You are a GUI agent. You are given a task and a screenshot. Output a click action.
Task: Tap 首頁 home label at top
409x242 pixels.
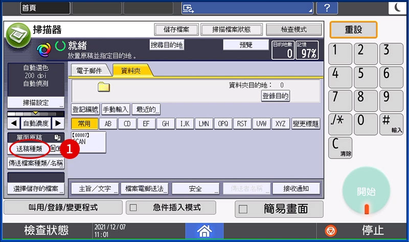[x=45, y=8]
